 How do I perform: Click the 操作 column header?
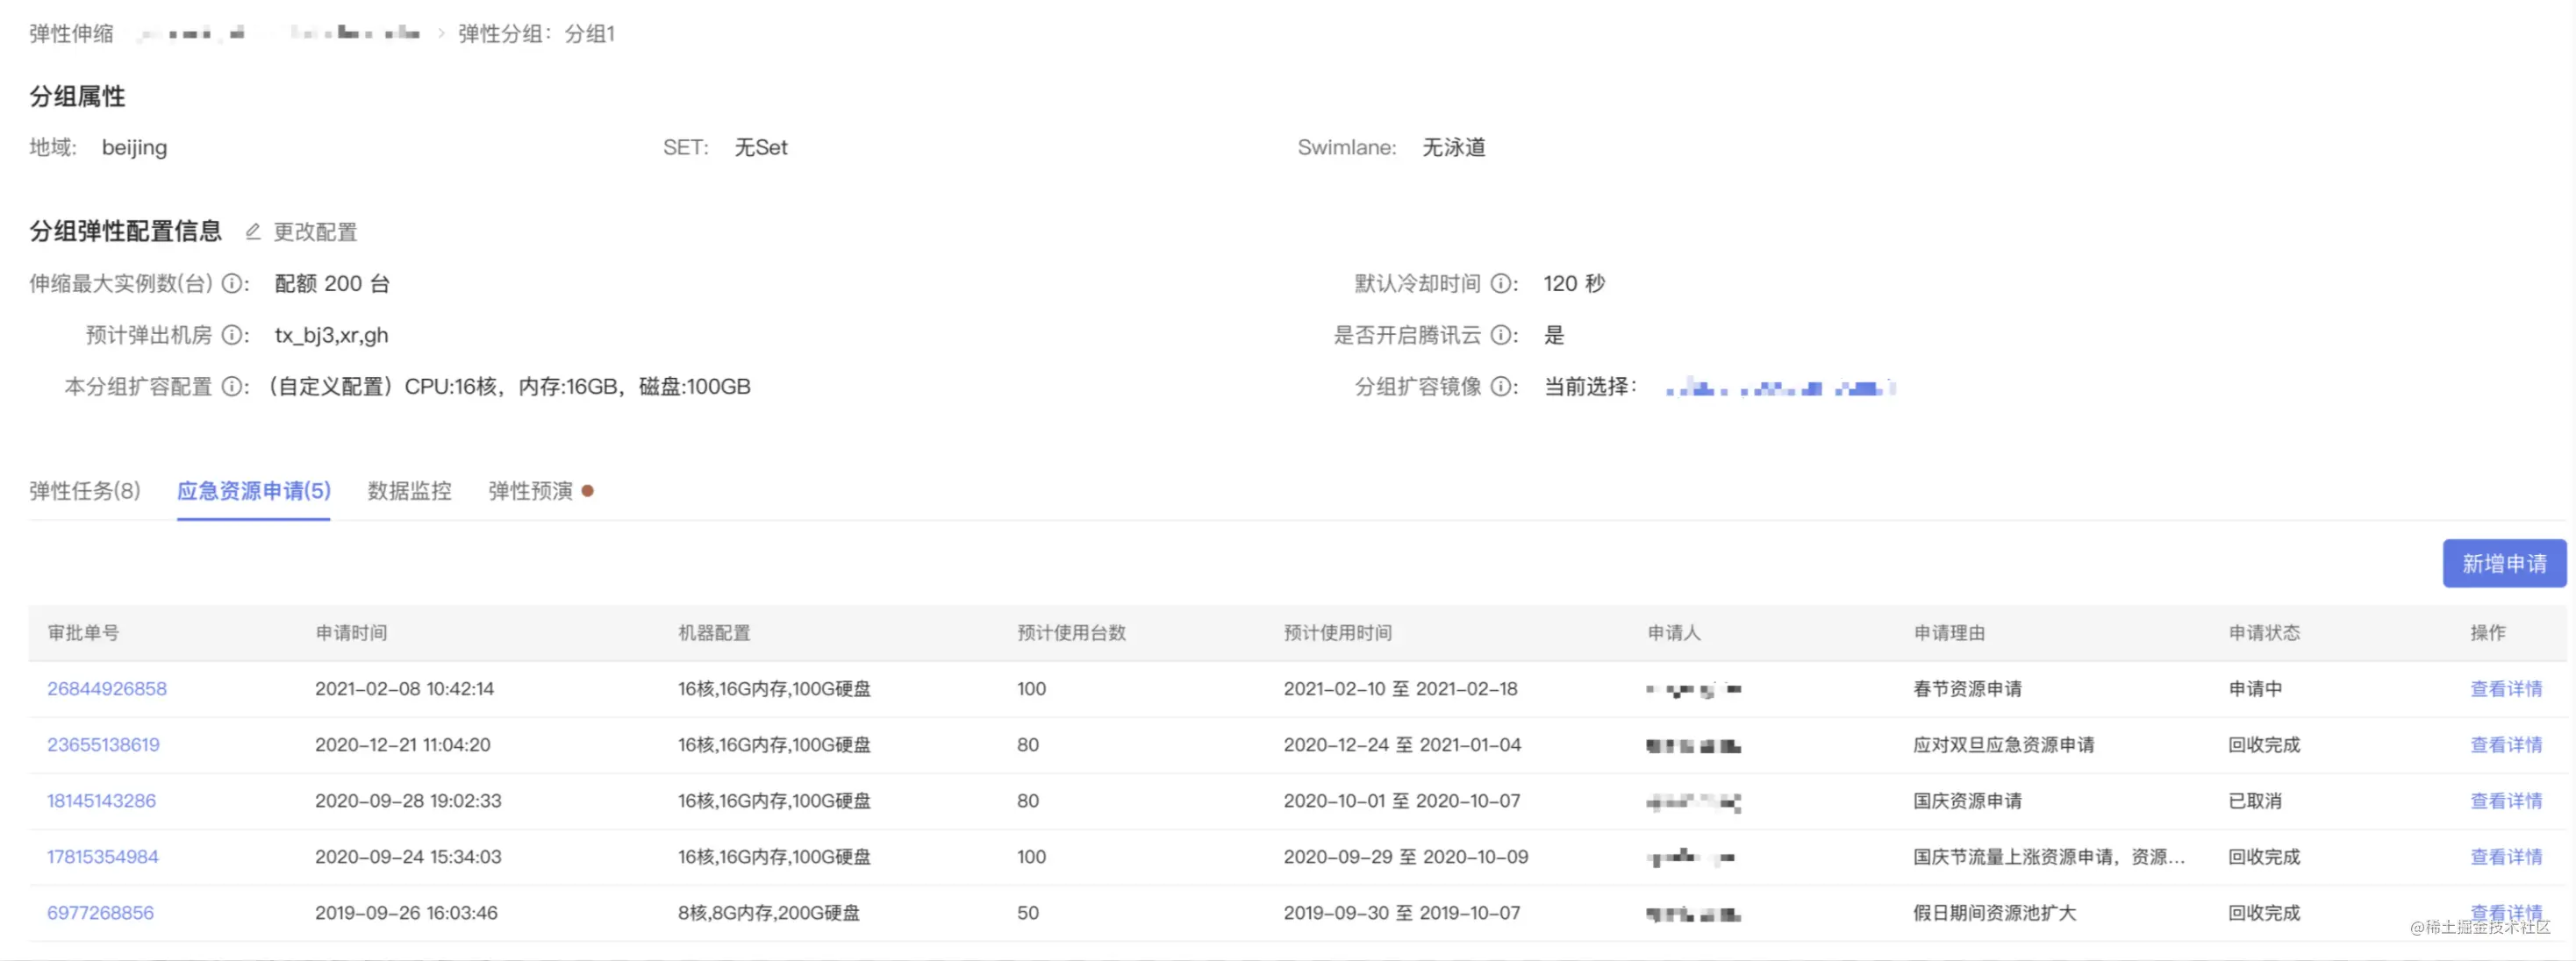pyautogui.click(x=2488, y=633)
